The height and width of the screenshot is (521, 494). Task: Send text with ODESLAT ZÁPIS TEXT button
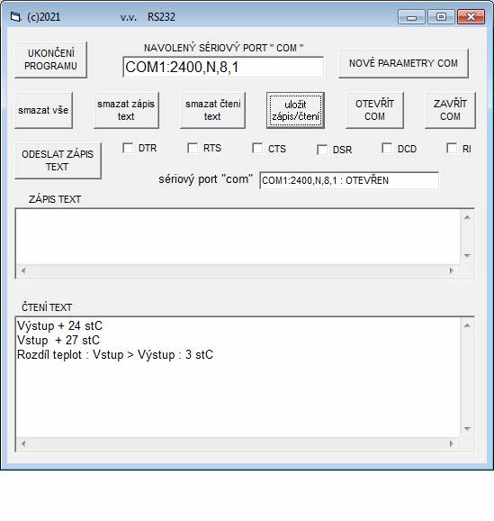click(x=58, y=160)
